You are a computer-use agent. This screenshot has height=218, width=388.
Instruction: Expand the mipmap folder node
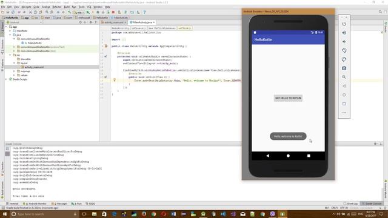tap(14, 71)
